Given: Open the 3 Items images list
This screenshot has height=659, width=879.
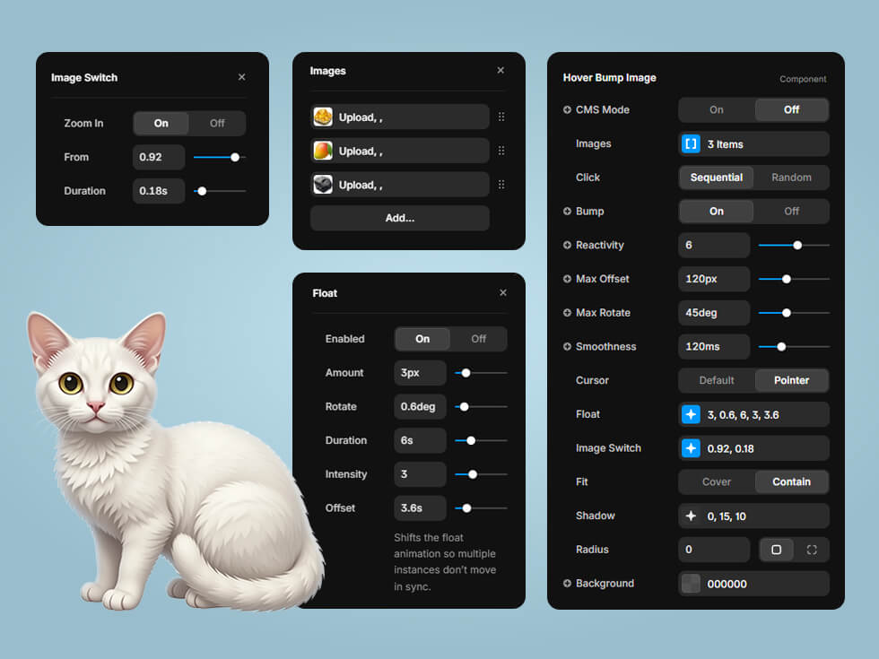Looking at the screenshot, I should 753,144.
